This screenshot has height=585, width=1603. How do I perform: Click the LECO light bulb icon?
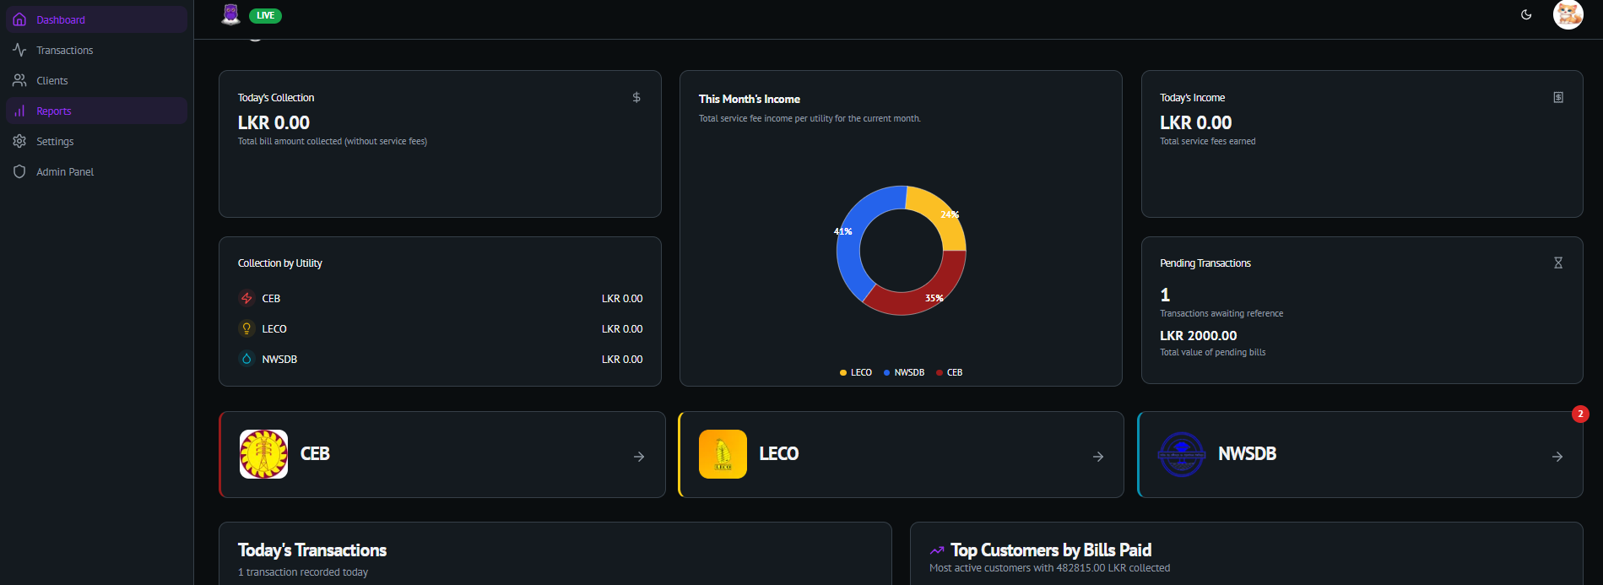pyautogui.click(x=246, y=328)
